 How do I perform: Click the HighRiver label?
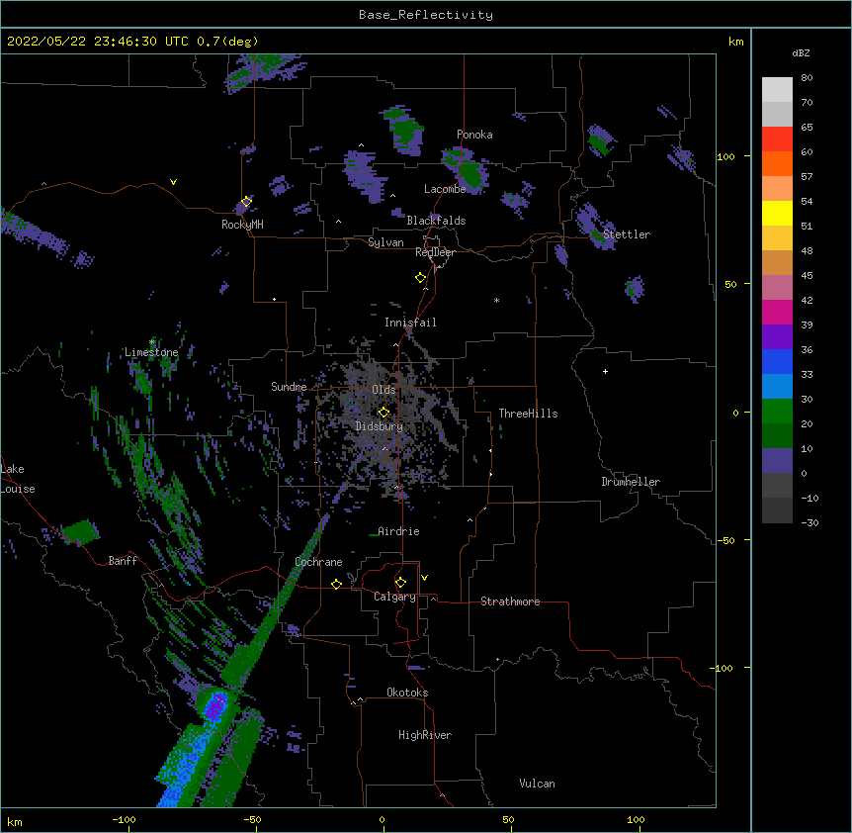tap(425, 735)
